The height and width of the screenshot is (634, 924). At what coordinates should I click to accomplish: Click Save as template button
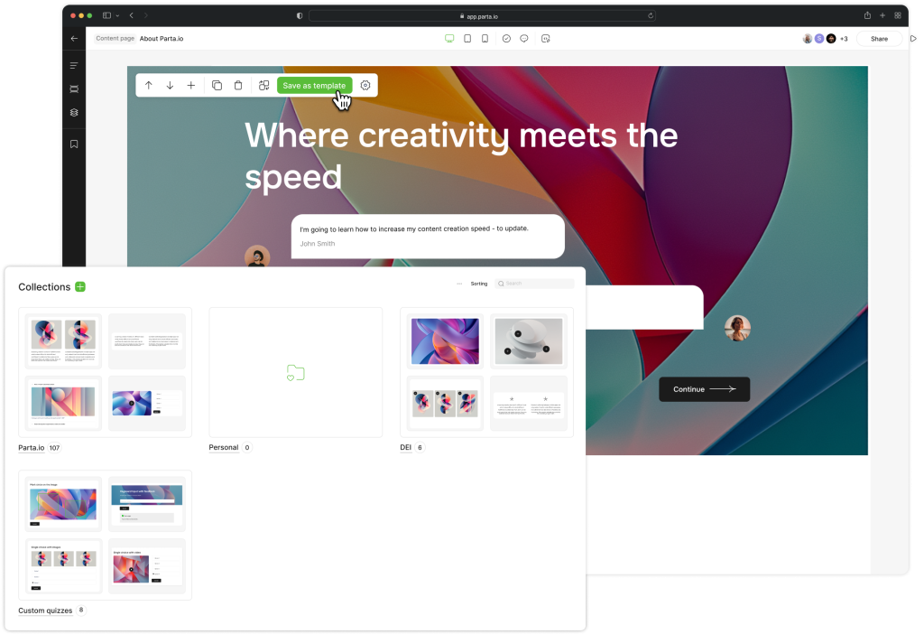(x=315, y=86)
